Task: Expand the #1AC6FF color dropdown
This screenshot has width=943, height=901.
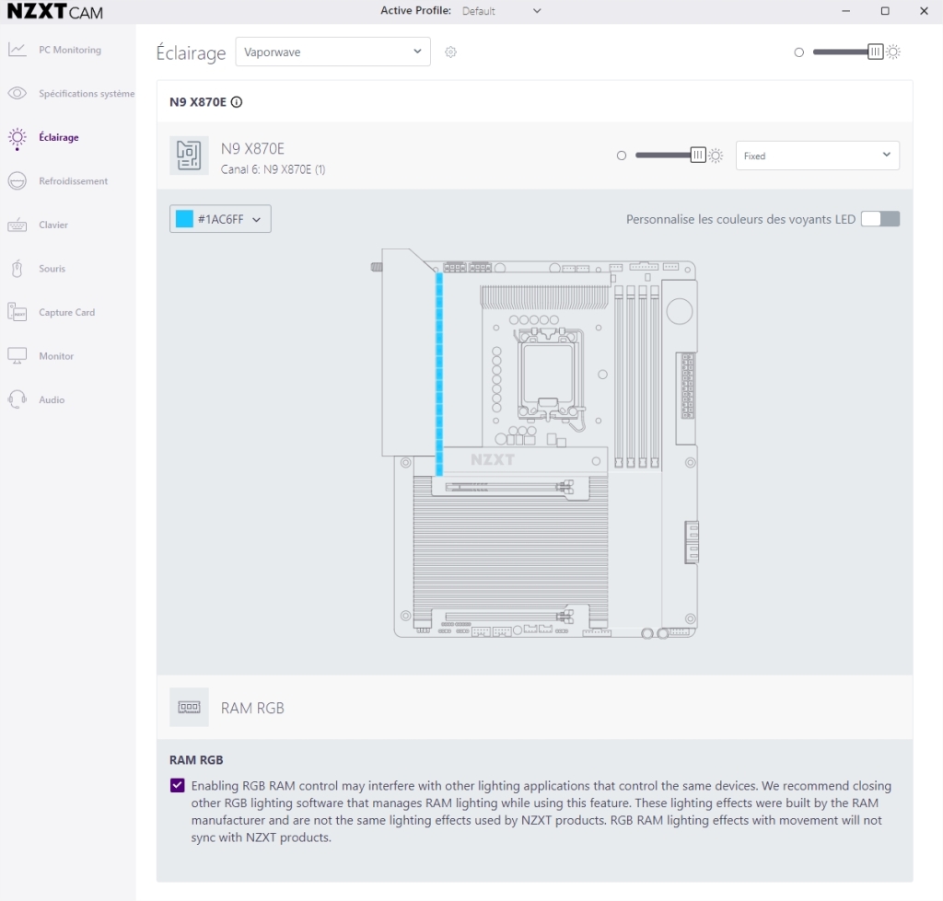Action: [x=220, y=219]
